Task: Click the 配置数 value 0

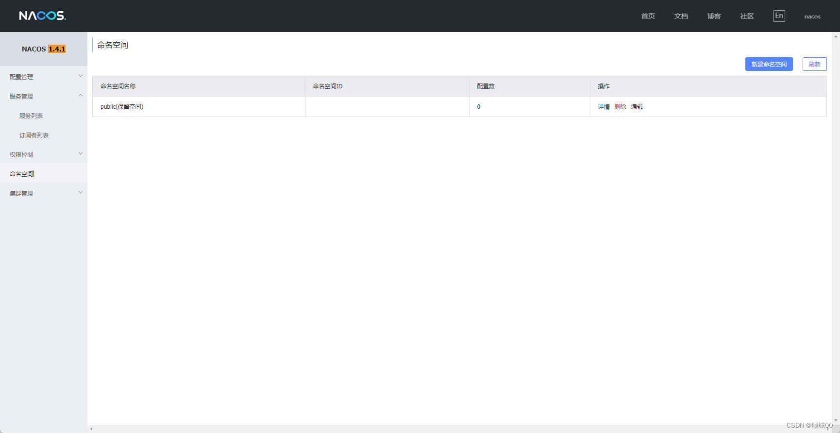Action: coord(478,107)
